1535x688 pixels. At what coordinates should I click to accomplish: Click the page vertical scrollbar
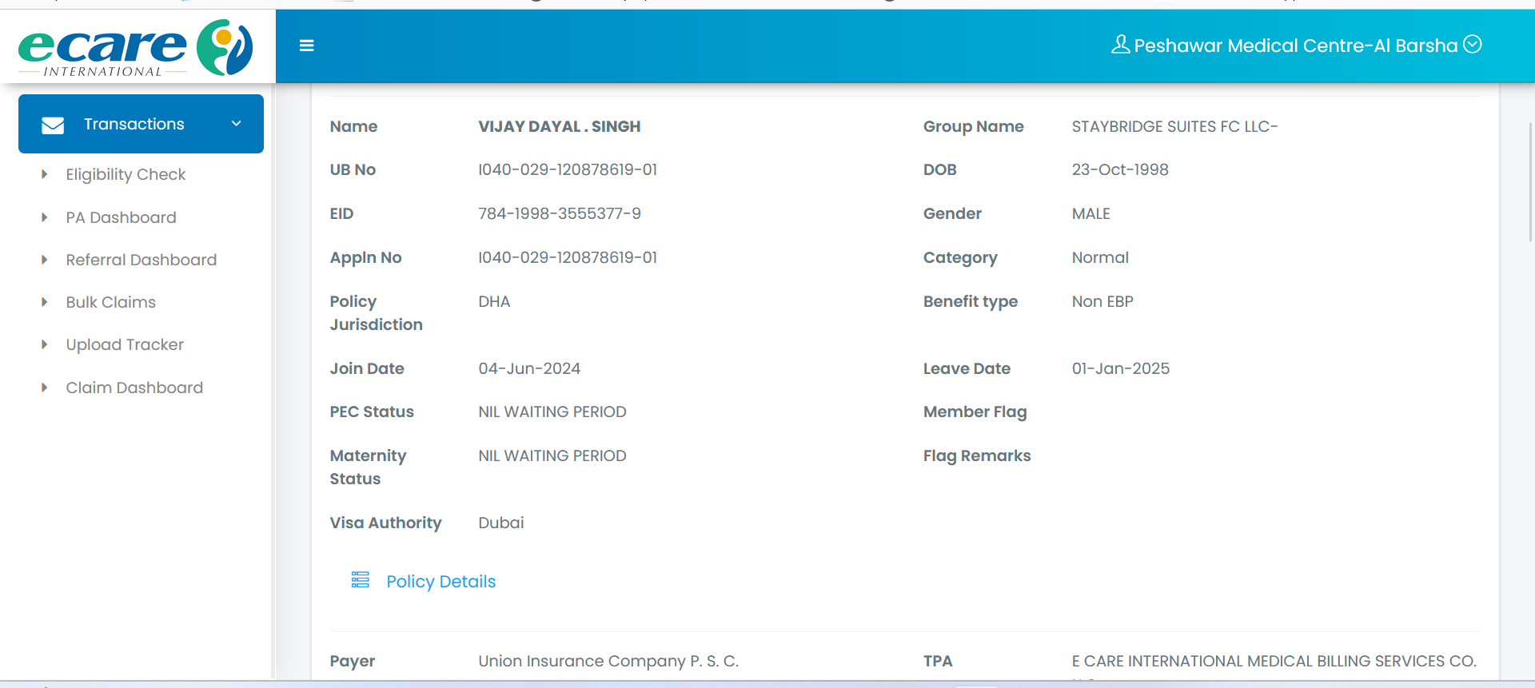(1530, 182)
